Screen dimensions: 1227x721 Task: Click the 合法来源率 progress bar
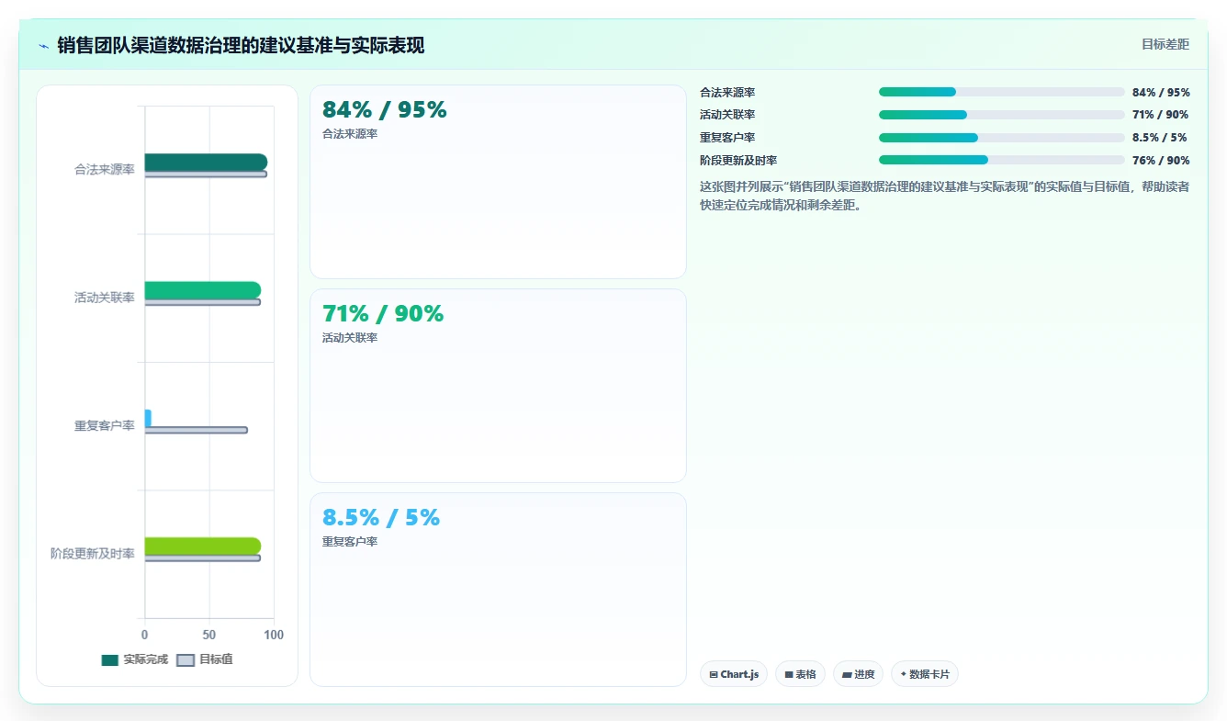pos(1002,92)
